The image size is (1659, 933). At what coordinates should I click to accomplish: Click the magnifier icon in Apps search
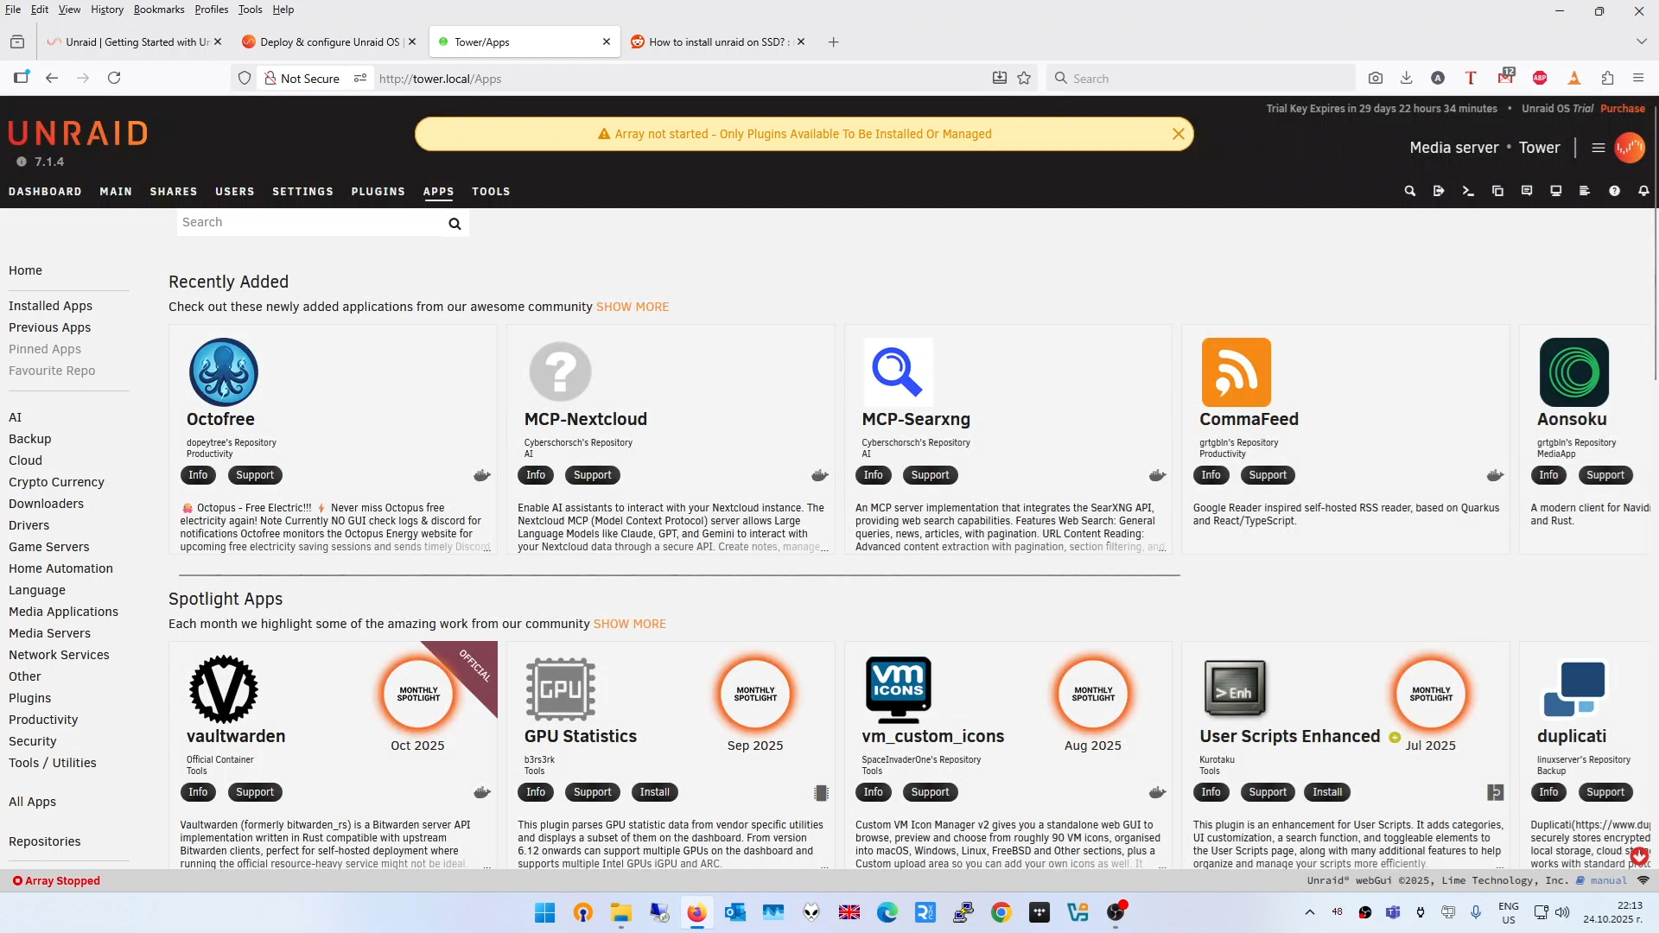click(454, 224)
